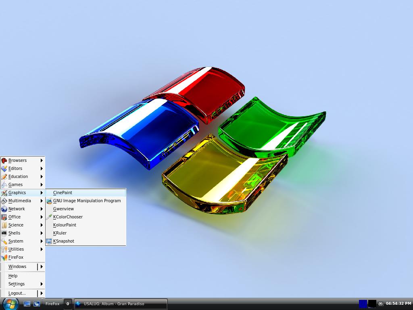Click the show desktop icon on the taskbar

[x=27, y=304]
